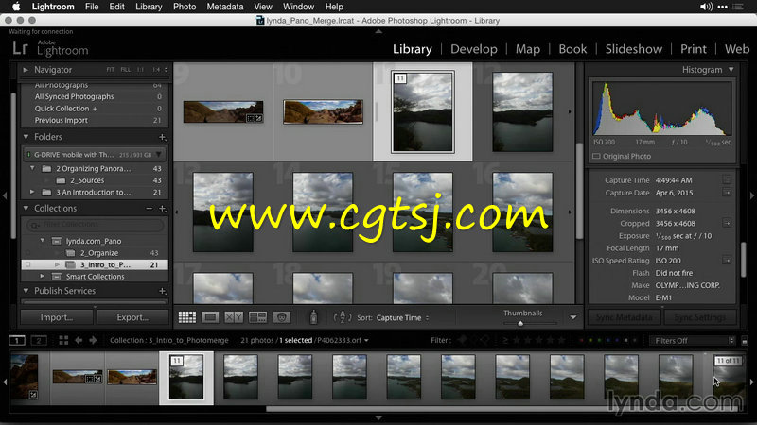This screenshot has height=425, width=757.
Task: Remove collection with minus icon
Action: [150, 209]
